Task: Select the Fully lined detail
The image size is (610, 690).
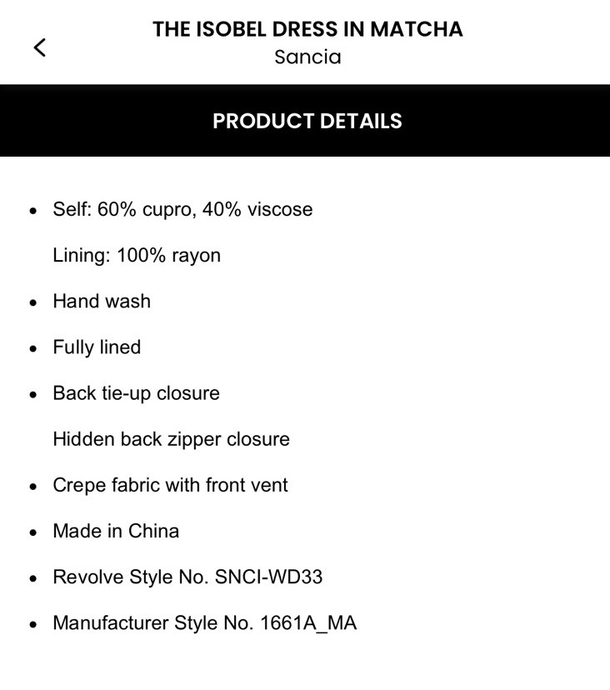Action: coord(97,347)
